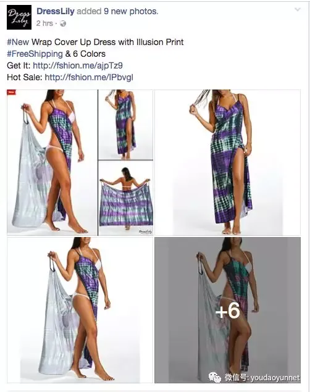Open first photo with red New tag
The image size is (310, 392).
52,162
